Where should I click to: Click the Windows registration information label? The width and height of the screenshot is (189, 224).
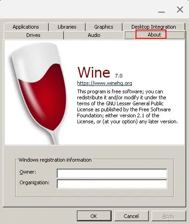click(55, 160)
